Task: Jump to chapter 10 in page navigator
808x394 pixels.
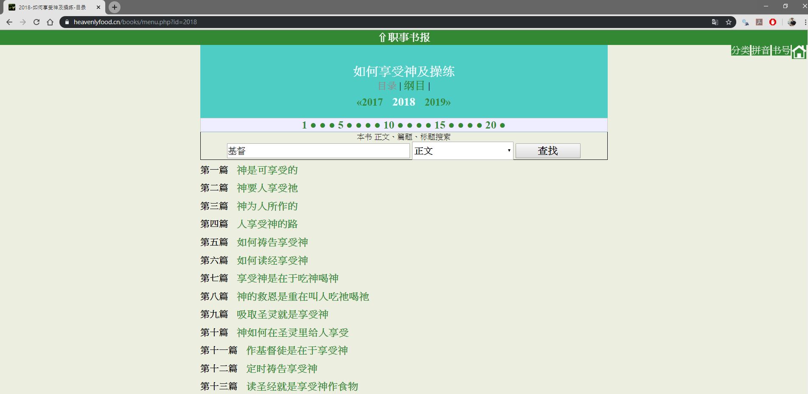Action: coord(389,125)
